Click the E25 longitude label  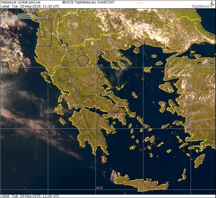[x=147, y=127]
